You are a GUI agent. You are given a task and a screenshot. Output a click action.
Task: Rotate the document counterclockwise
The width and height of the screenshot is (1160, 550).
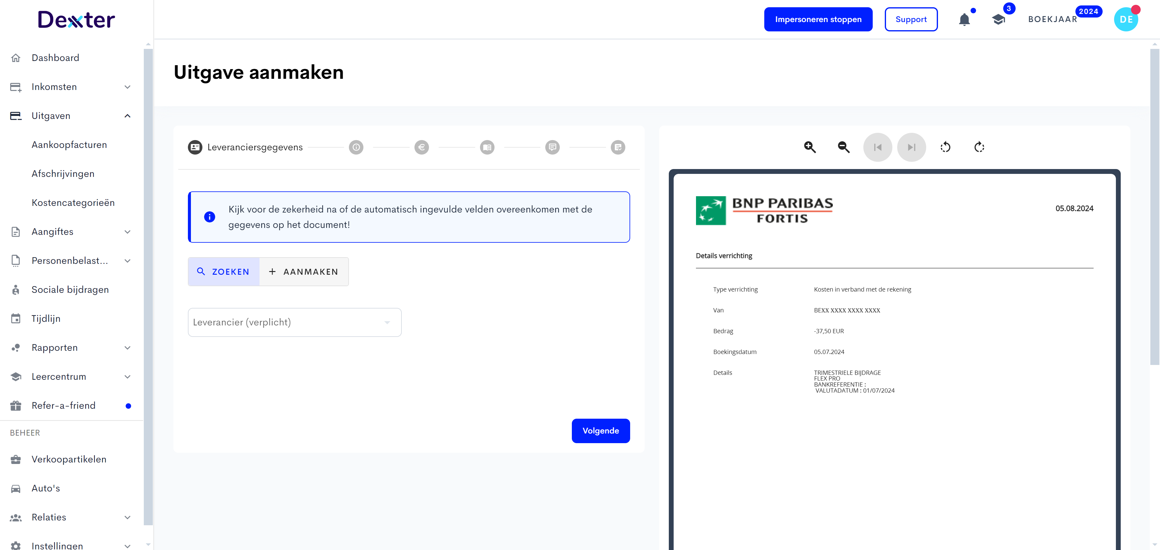point(945,147)
